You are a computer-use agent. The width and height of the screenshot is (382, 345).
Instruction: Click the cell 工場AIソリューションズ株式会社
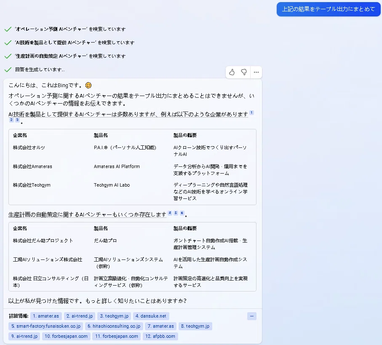(48, 260)
